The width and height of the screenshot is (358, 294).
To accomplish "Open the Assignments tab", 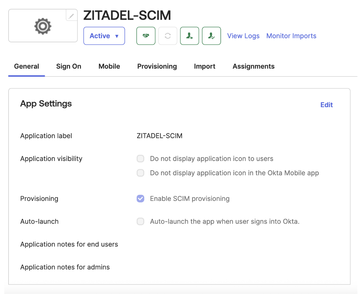I will [254, 66].
